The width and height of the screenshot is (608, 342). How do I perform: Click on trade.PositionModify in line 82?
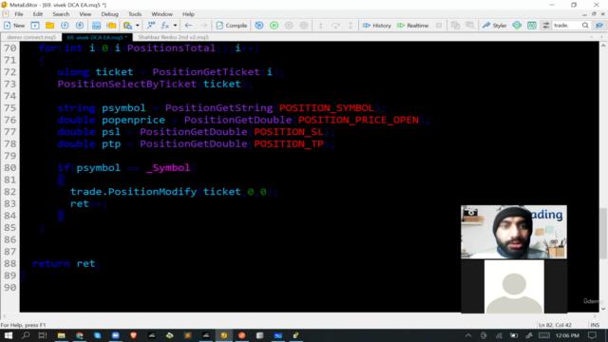(133, 192)
